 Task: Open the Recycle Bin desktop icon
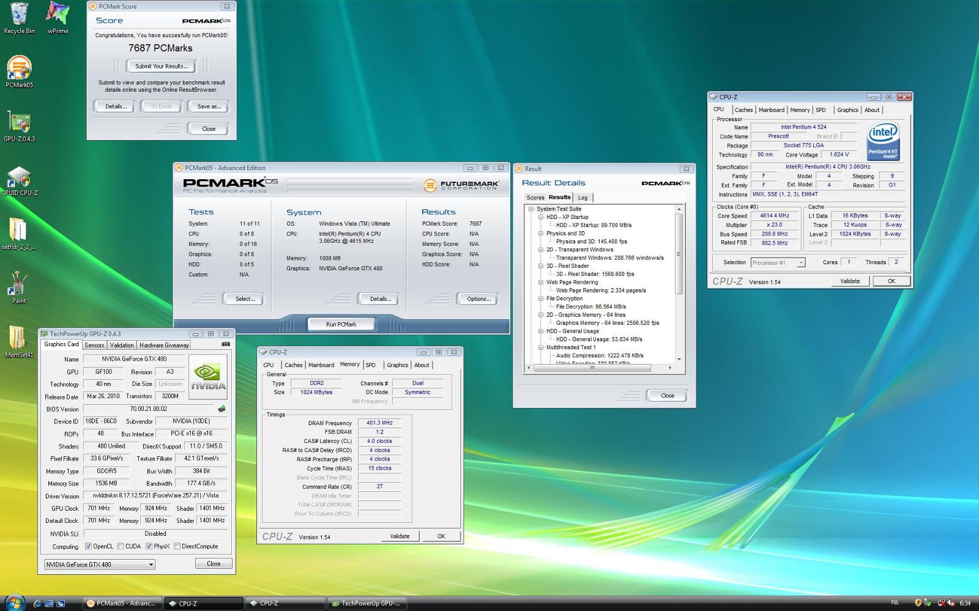tap(19, 18)
